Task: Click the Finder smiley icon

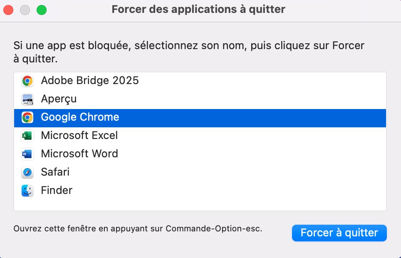Action: pyautogui.click(x=27, y=191)
